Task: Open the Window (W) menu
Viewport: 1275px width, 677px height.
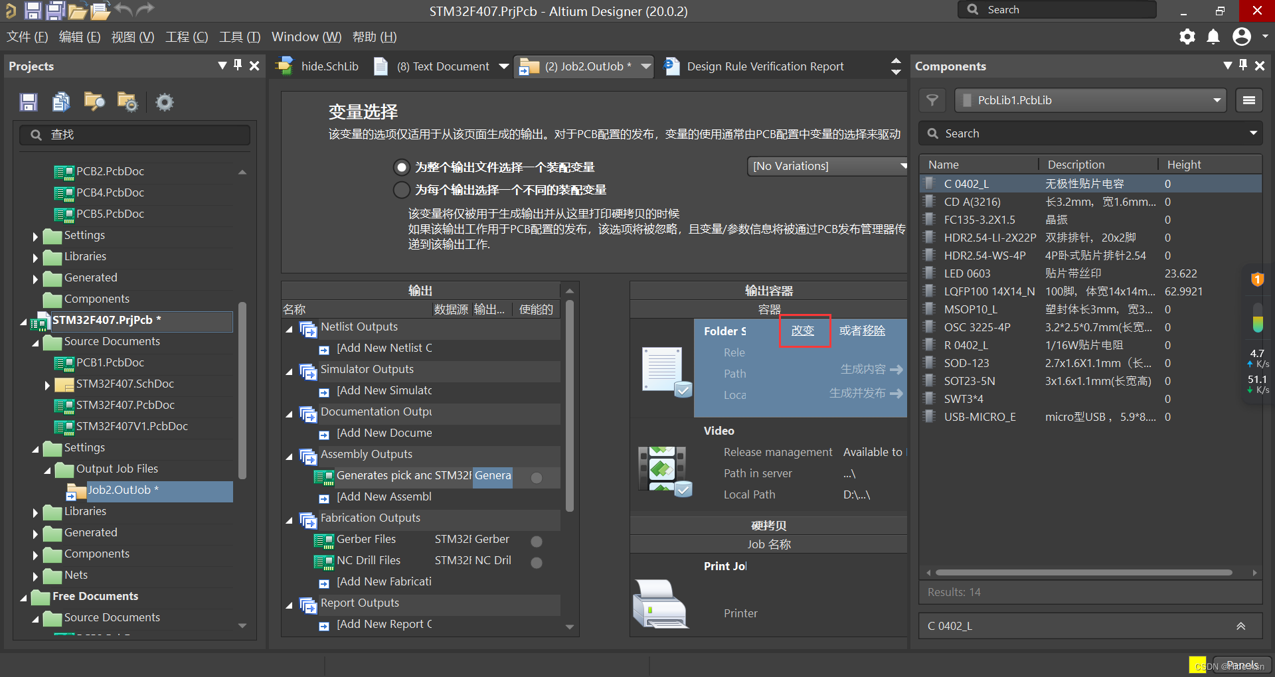Action: tap(306, 37)
